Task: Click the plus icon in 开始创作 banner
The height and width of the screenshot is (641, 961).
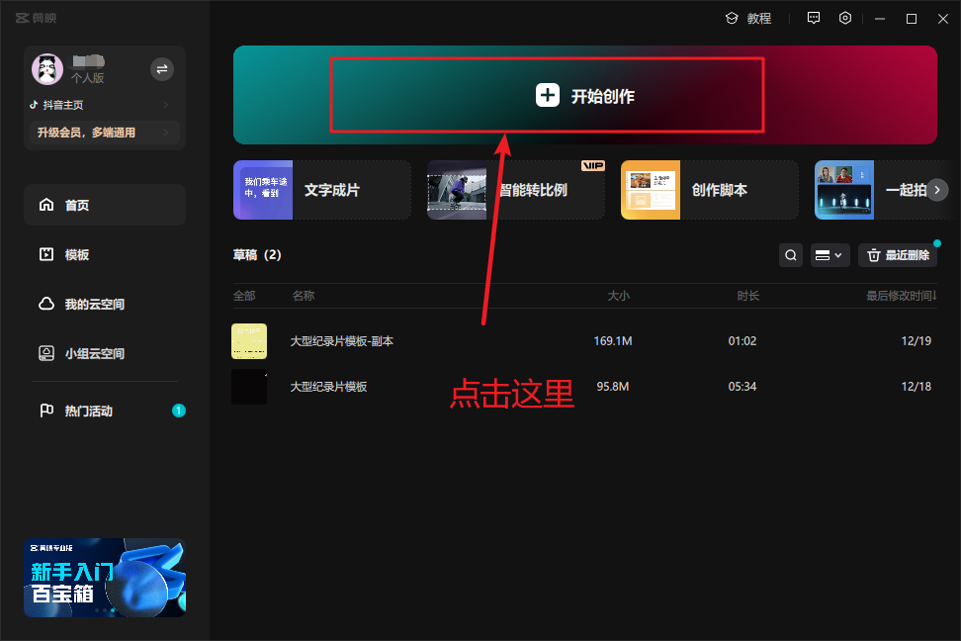Action: (x=548, y=95)
